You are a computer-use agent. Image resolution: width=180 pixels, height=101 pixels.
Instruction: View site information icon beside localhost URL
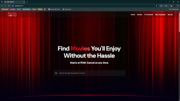coord(13,6)
